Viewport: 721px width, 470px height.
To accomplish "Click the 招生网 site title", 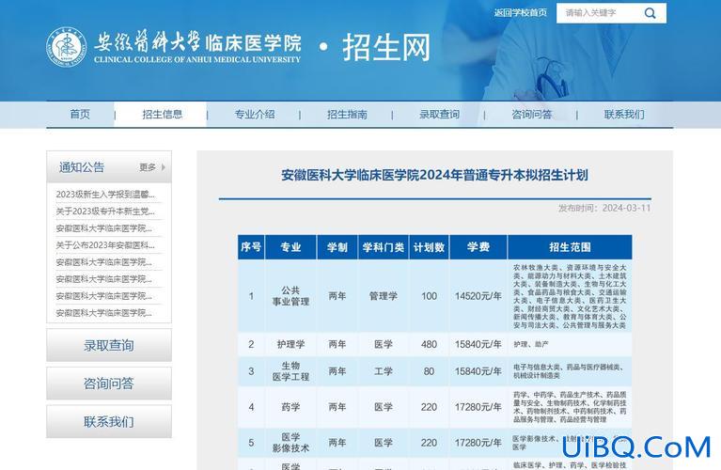I will [386, 47].
